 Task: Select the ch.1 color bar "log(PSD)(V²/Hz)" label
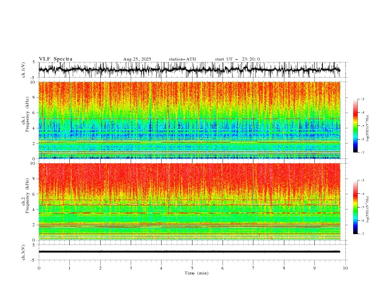(368, 128)
